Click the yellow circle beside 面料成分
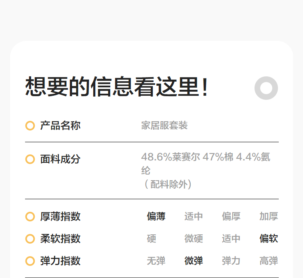Image resolution: width=303 pixels, height=278 pixels. click(30, 159)
